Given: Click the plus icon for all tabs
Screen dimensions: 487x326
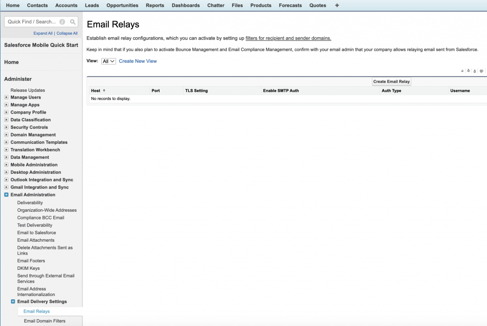Looking at the screenshot, I should (x=337, y=5).
